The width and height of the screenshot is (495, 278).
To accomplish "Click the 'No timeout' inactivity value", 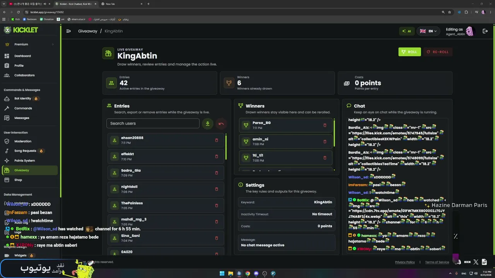I will coord(322,214).
